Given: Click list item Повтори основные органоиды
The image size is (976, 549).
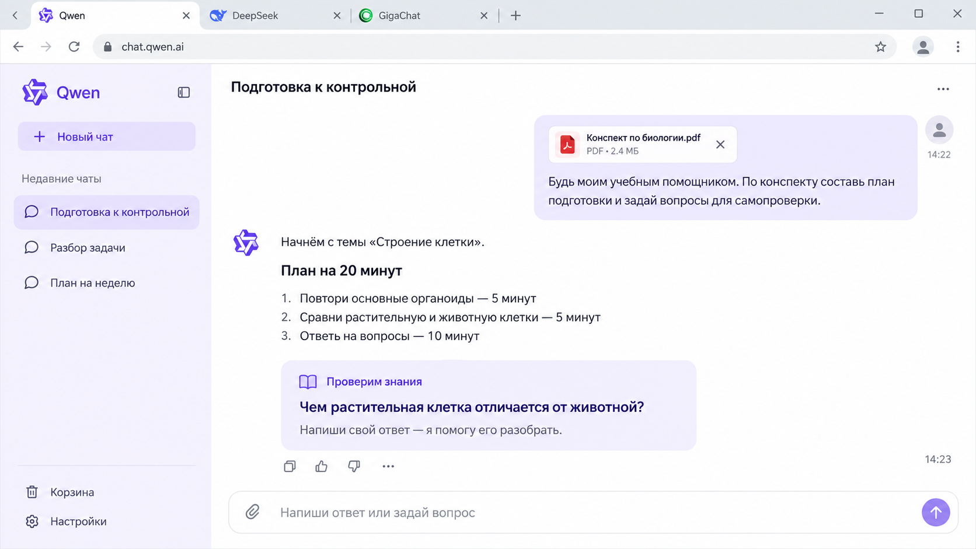Looking at the screenshot, I should point(418,298).
